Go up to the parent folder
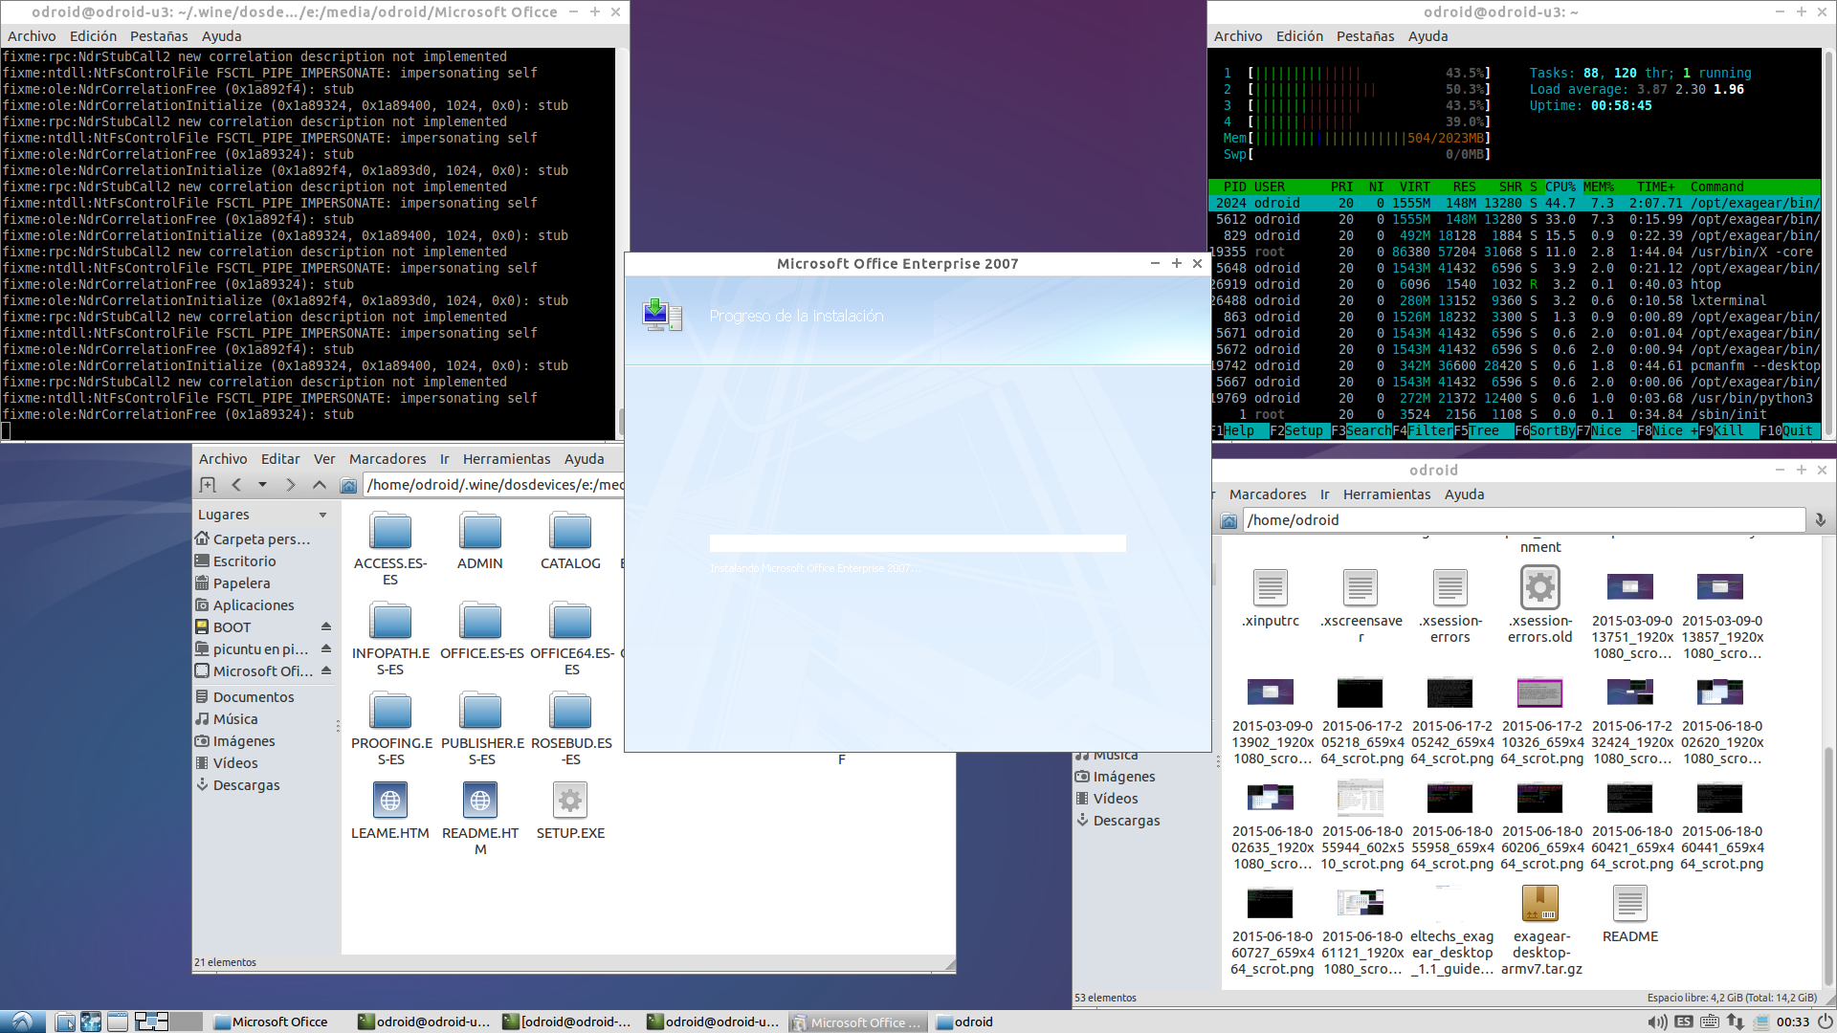The image size is (1837, 1033). click(x=320, y=485)
